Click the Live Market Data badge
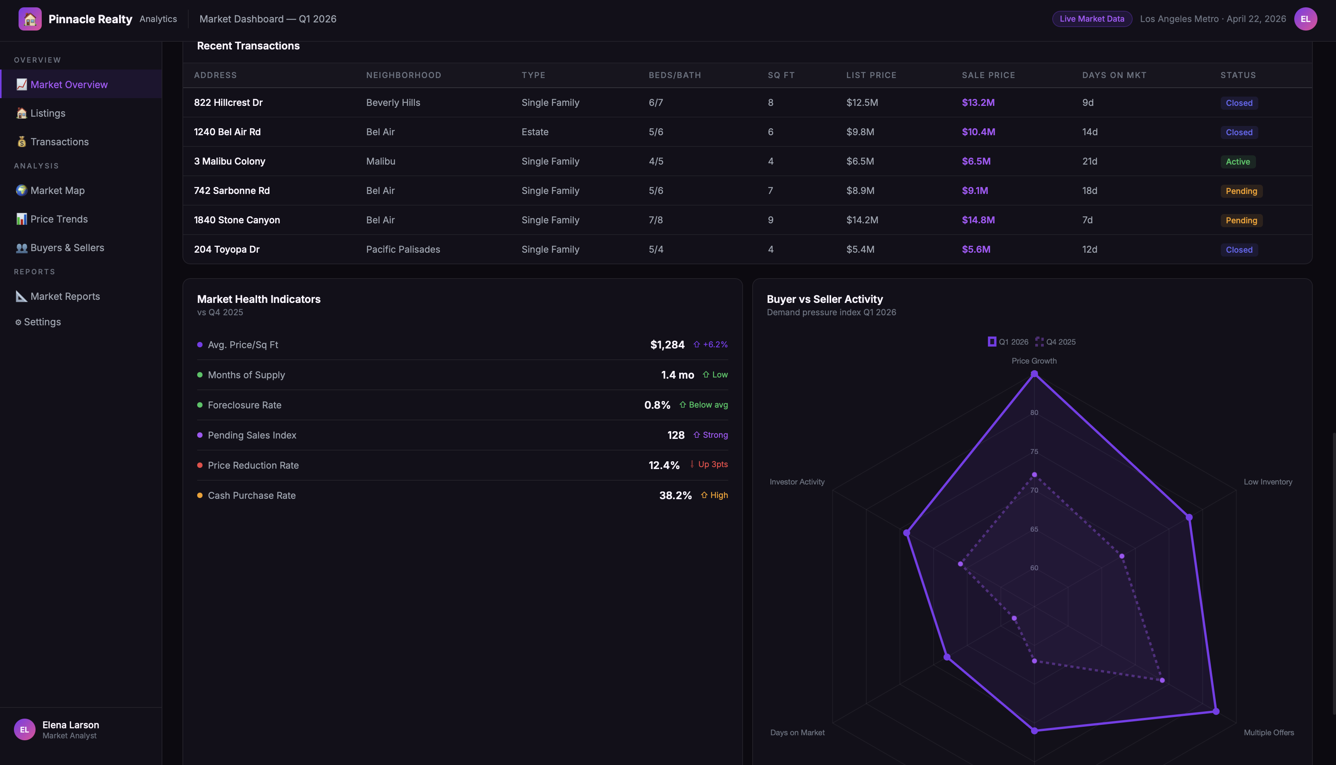The image size is (1336, 765). pos(1092,19)
